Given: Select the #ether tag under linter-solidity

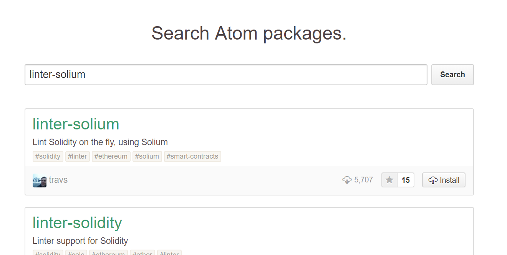Looking at the screenshot, I should click(142, 253).
